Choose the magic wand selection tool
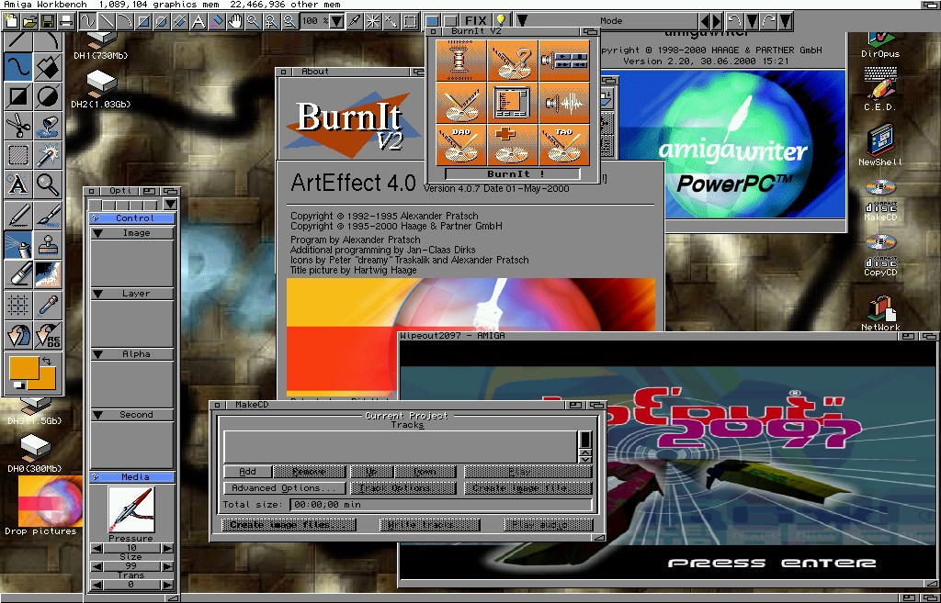 pyautogui.click(x=48, y=154)
